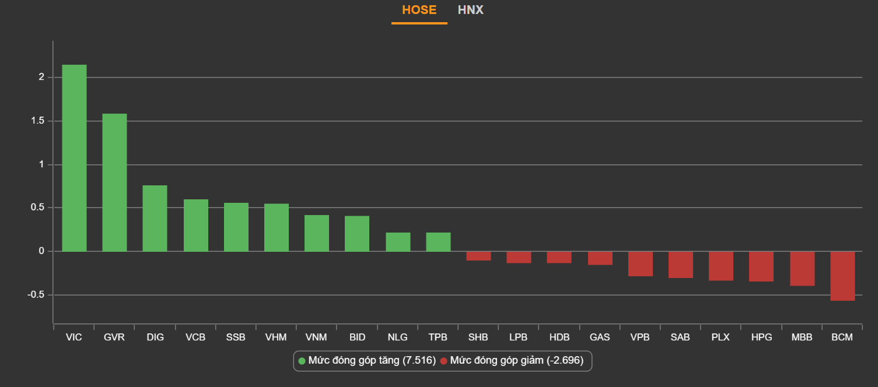Image resolution: width=878 pixels, height=387 pixels.
Task: Click the green SSB bar
Action: tap(236, 227)
